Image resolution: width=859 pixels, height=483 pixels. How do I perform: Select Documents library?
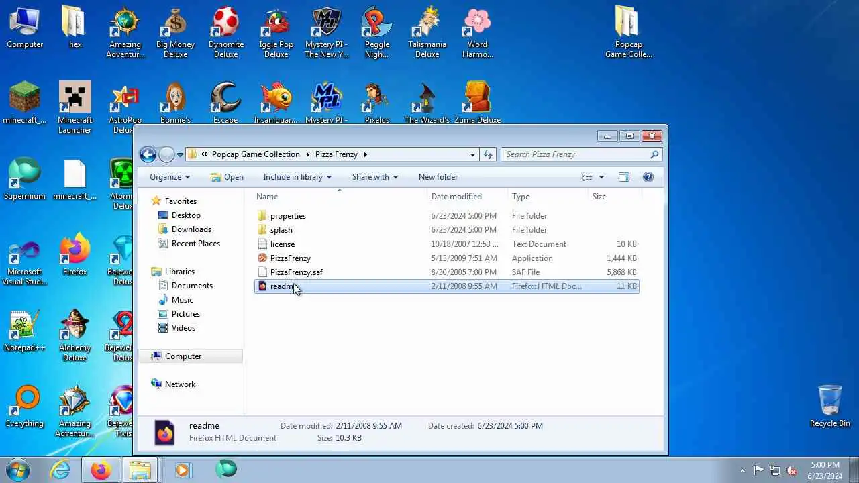tap(192, 286)
